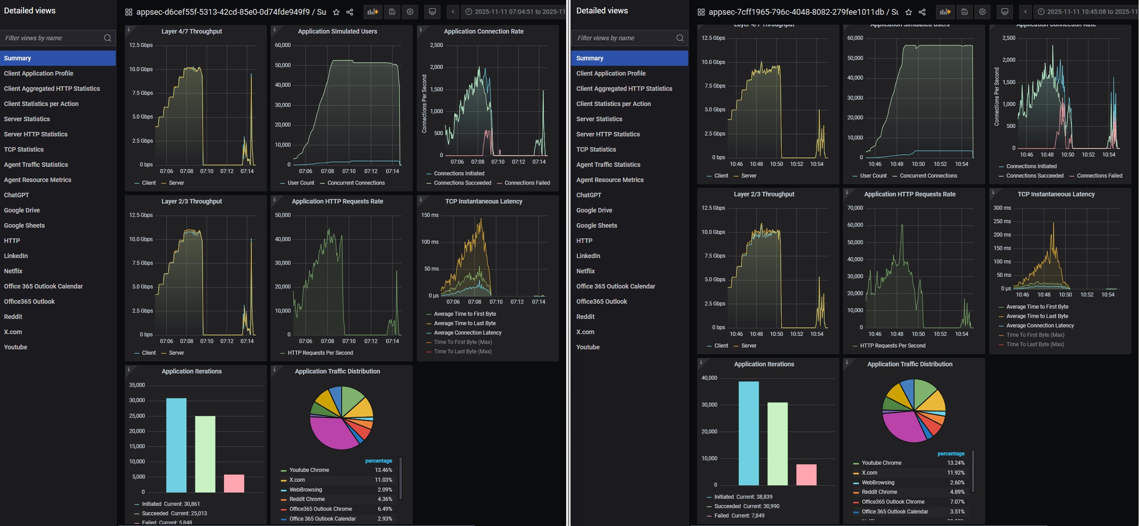Viewport: 1139px width, 526px height.
Task: Open right dashboard time range picker 10:45:08
Action: [1088, 12]
